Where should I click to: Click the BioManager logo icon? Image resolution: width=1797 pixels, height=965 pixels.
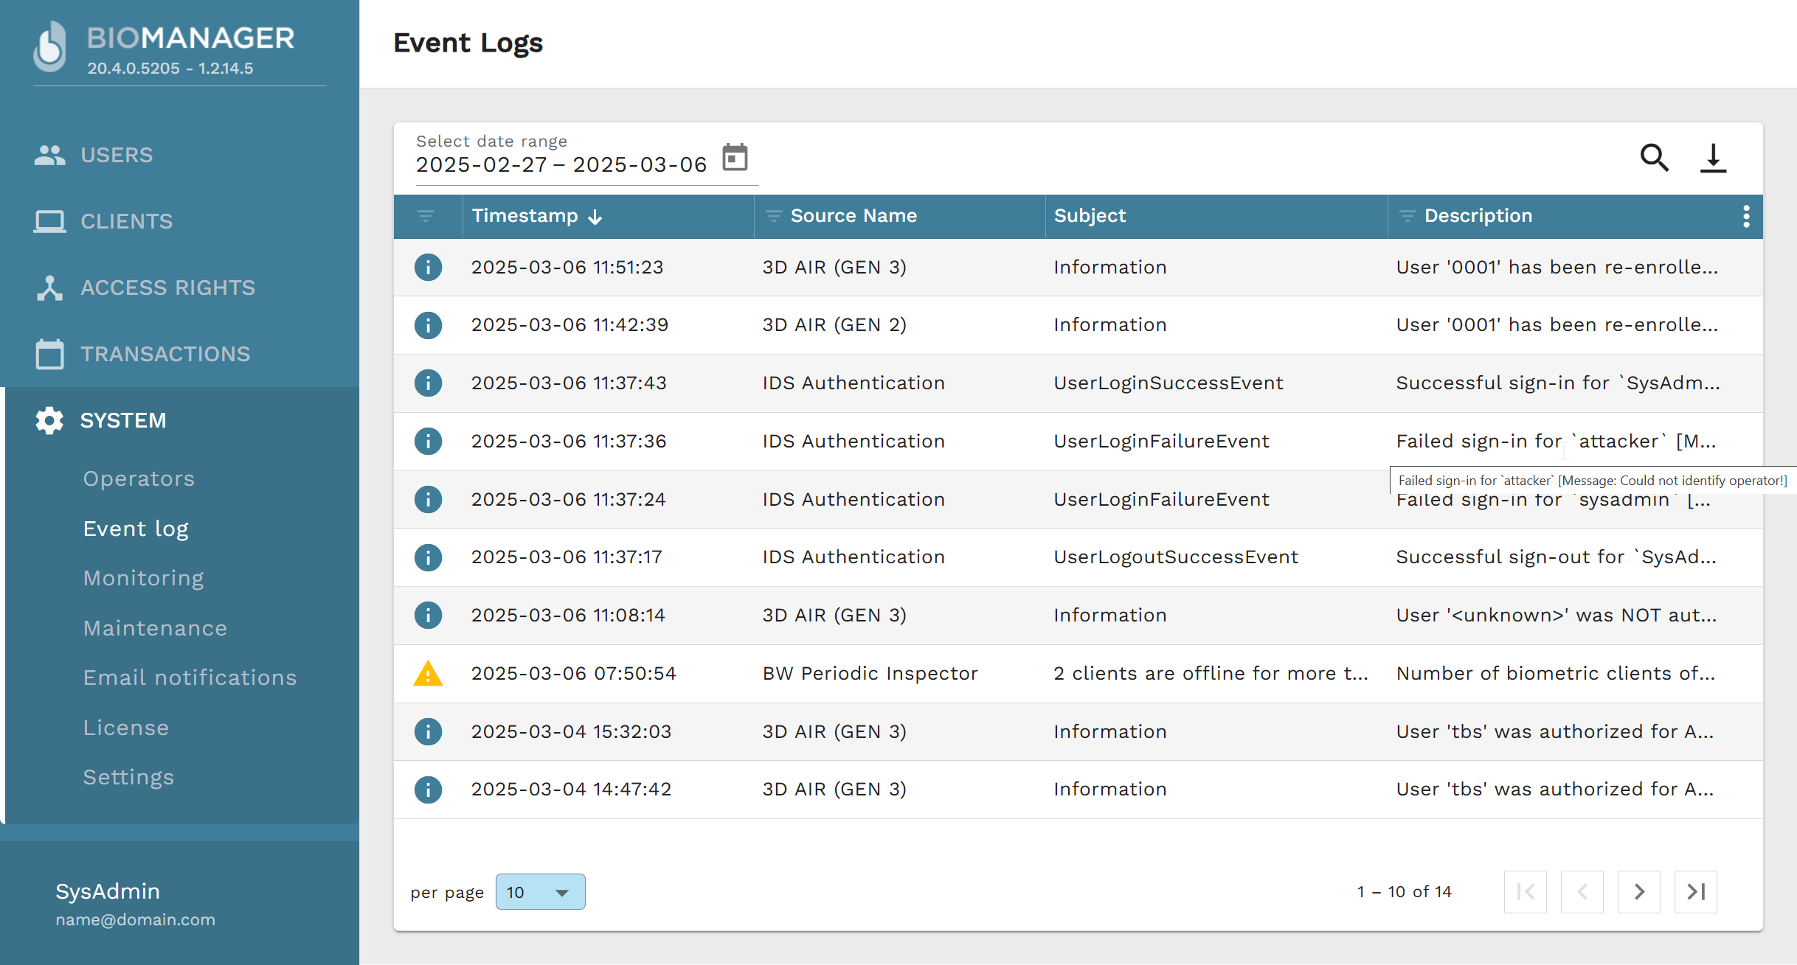click(x=50, y=48)
